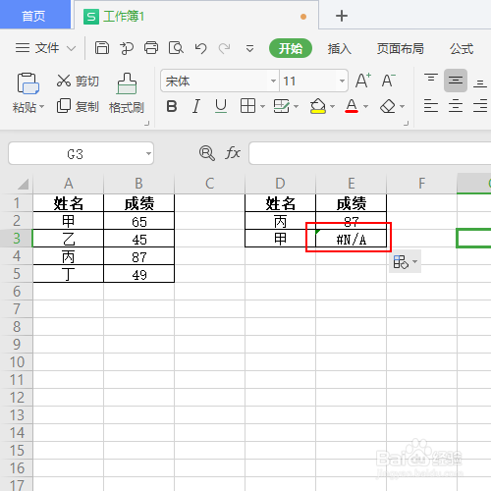This screenshot has height=491, width=491.
Task: Open dropdown next to table style icon
Action: pyautogui.click(x=296, y=106)
